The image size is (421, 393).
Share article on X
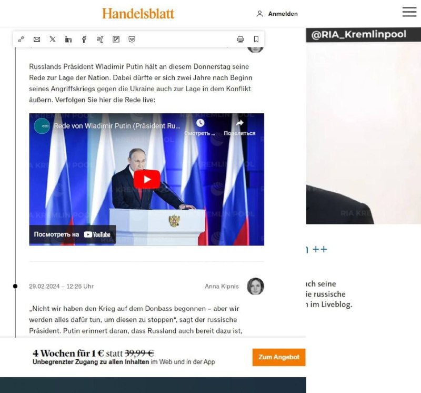pos(53,40)
